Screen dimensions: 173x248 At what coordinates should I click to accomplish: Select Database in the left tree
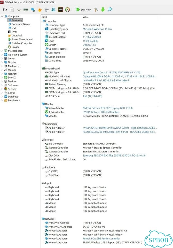click(x=13, y=96)
